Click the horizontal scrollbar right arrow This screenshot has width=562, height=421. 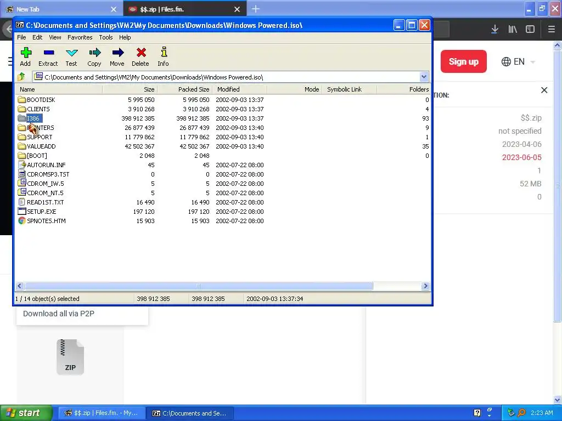425,286
